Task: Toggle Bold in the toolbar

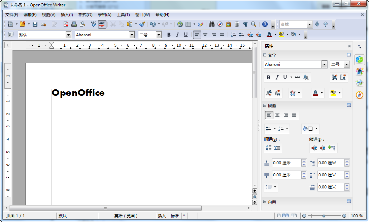Action: tap(169, 35)
